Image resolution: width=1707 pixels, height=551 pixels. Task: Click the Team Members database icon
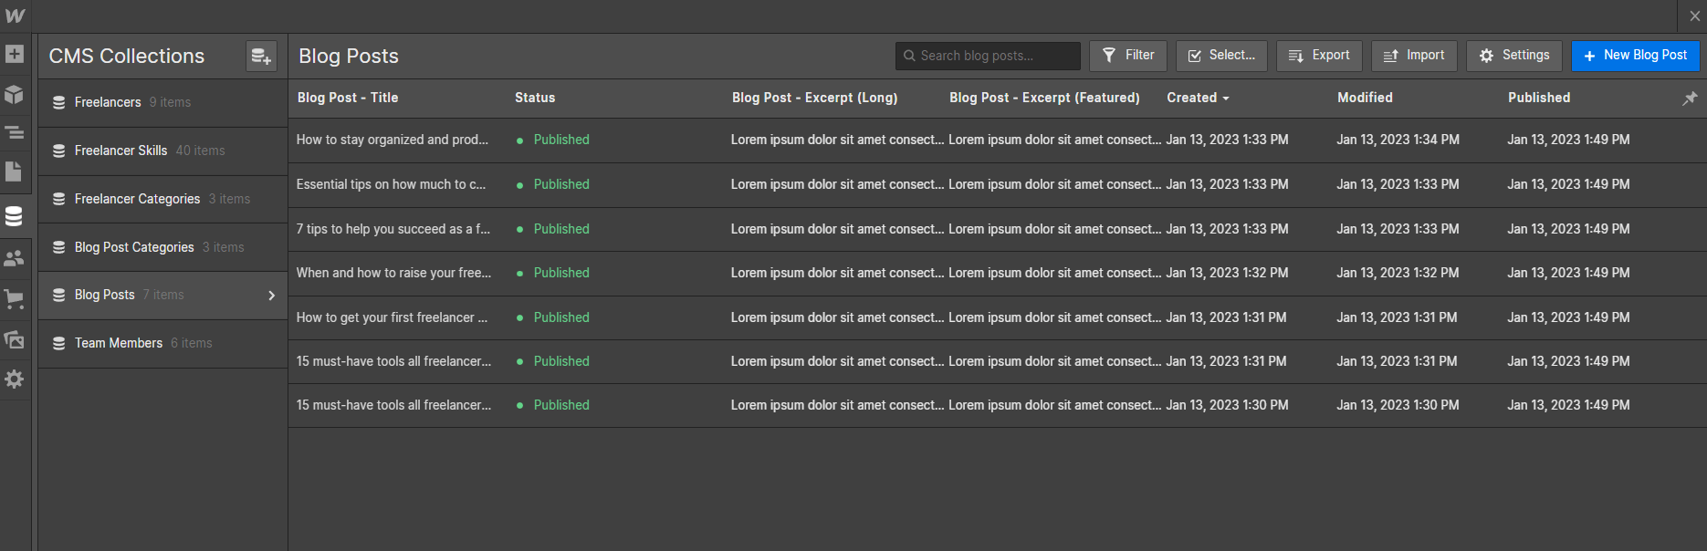point(58,343)
